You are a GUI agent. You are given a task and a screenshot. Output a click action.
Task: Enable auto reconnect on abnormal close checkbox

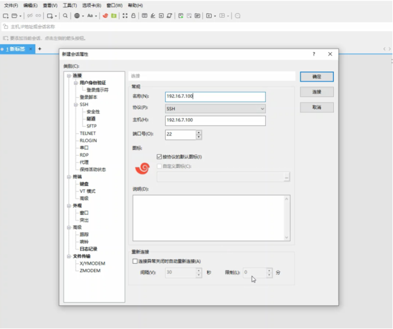(135, 261)
